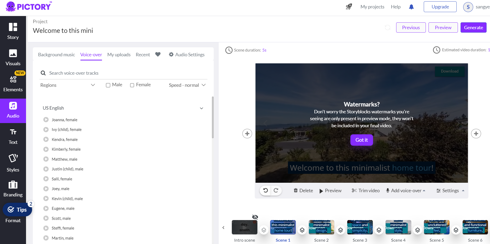Expand the Add voice-over menu
Image resolution: width=490 pixels, height=244 pixels.
pos(406,191)
